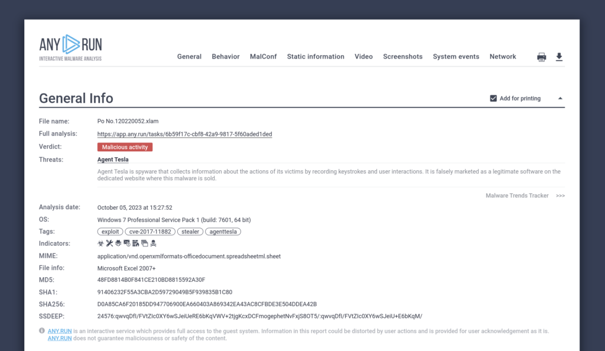Click the biohazard indicator icon

(x=100, y=243)
